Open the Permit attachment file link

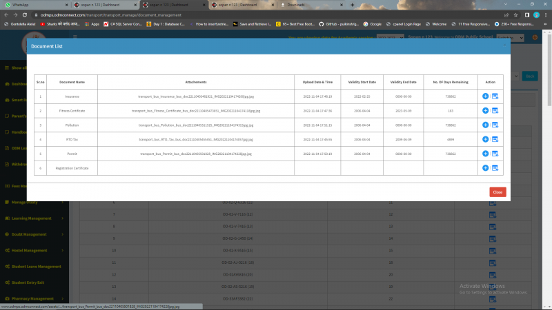click(196, 154)
